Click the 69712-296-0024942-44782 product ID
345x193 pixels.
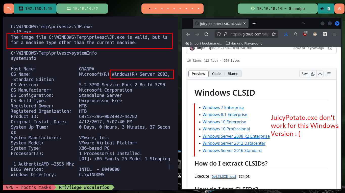click(x=108, y=117)
